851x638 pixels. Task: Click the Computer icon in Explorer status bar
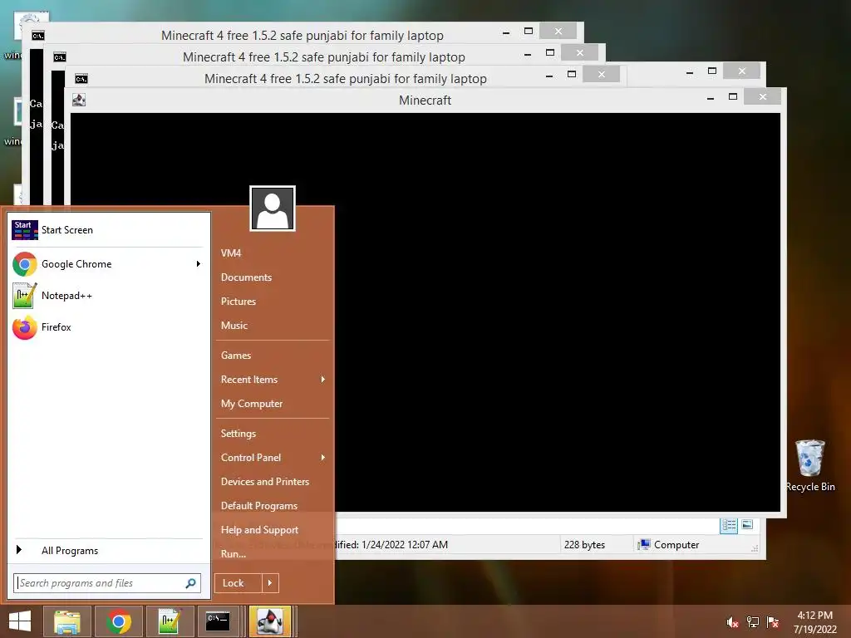[x=644, y=545]
